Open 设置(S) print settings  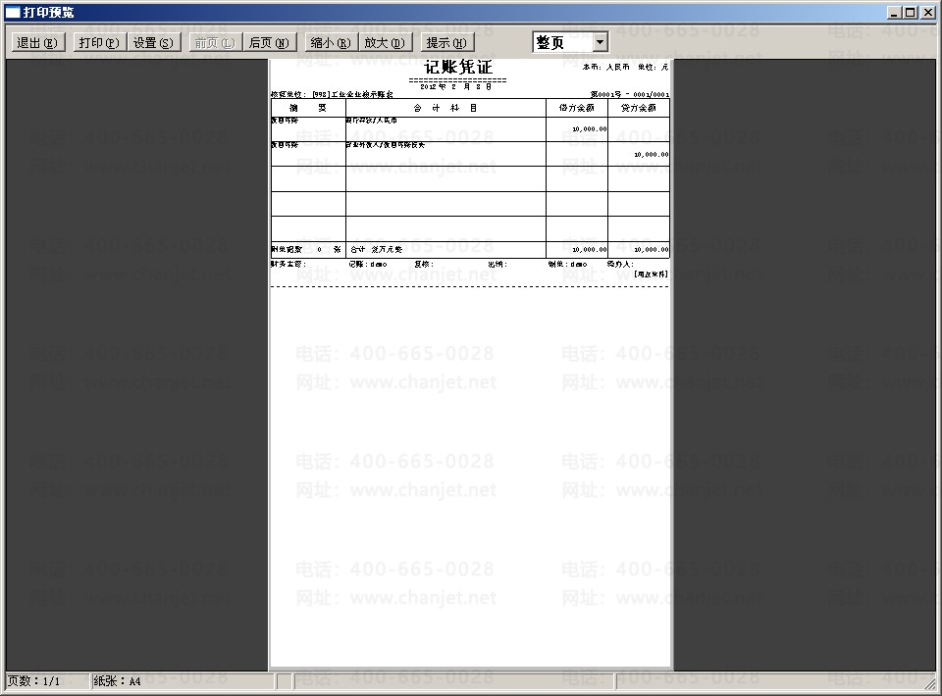pos(153,42)
